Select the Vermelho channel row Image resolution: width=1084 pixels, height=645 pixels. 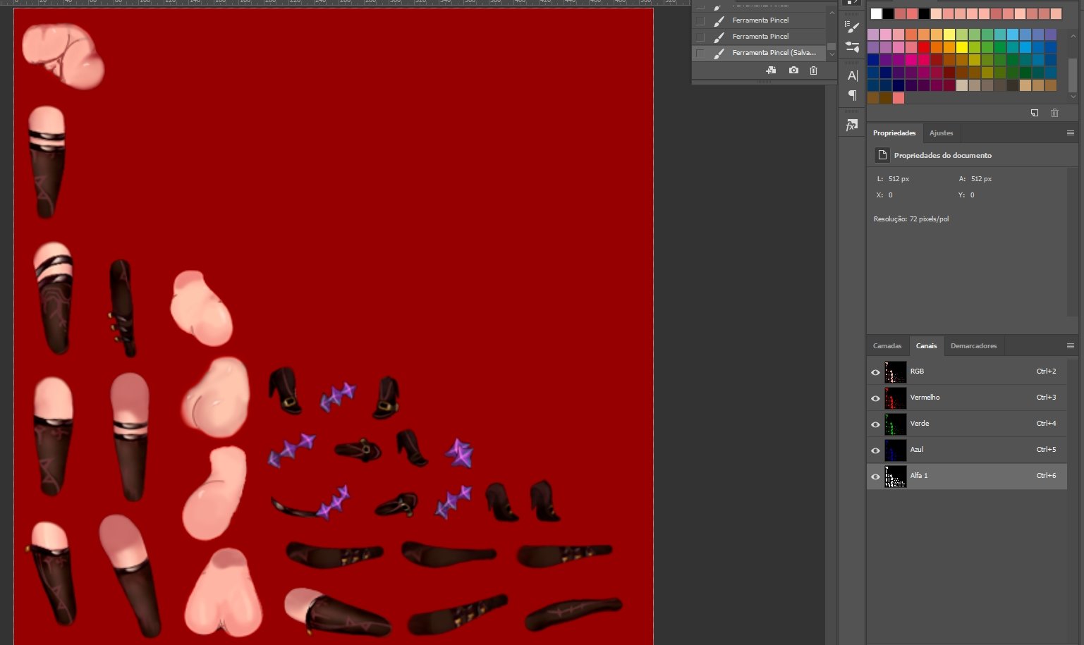967,398
